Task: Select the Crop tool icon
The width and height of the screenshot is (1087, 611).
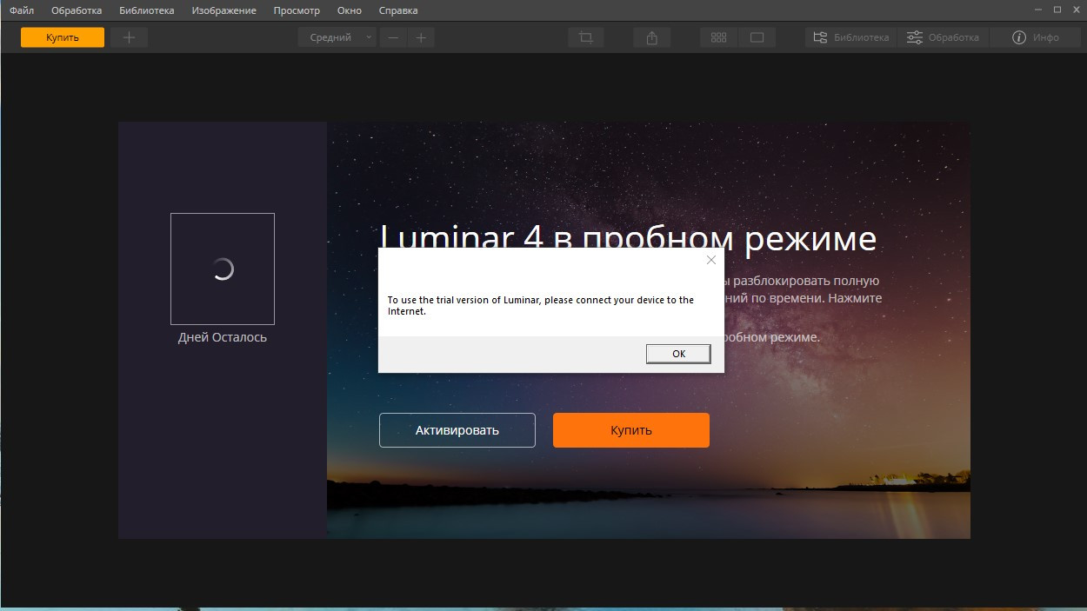Action: click(x=586, y=37)
